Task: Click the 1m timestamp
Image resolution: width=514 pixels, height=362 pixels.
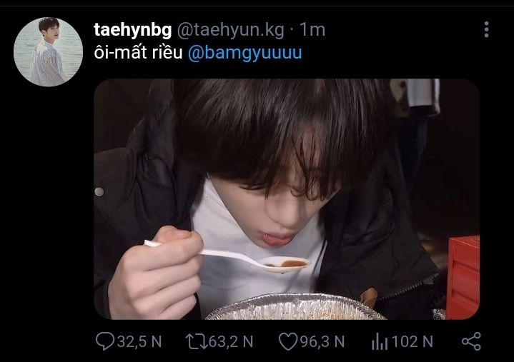Action: [312, 29]
